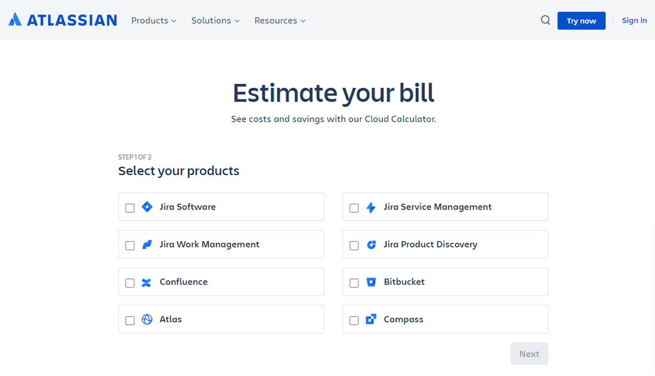Screen dimensions: 655x376
Task: Click the Try now button
Action: coord(581,20)
